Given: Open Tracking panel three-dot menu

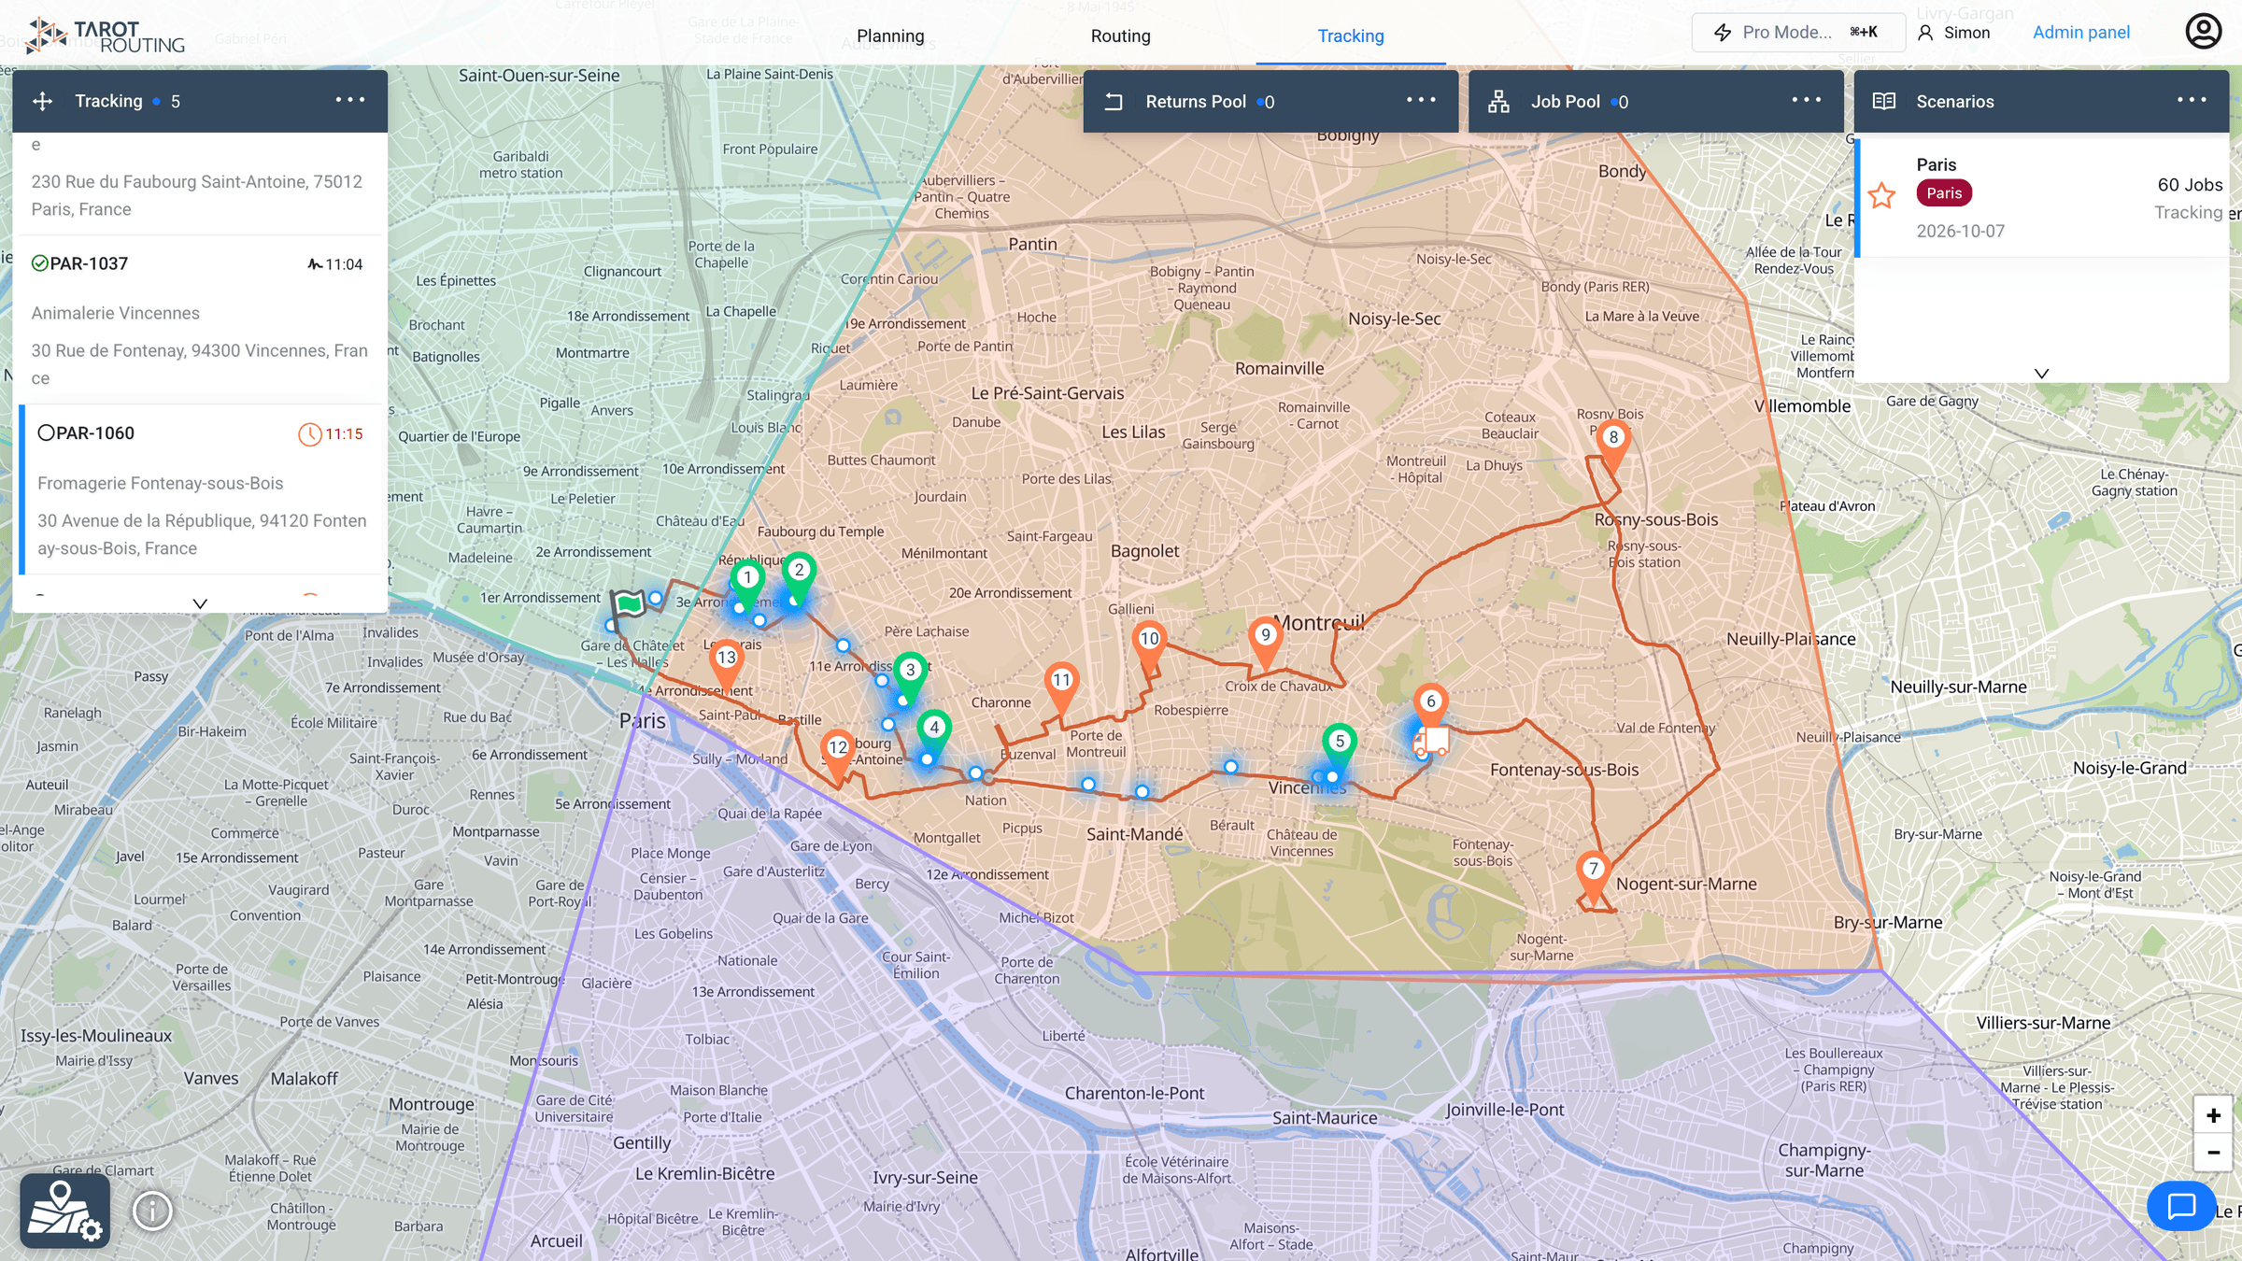Looking at the screenshot, I should (350, 100).
